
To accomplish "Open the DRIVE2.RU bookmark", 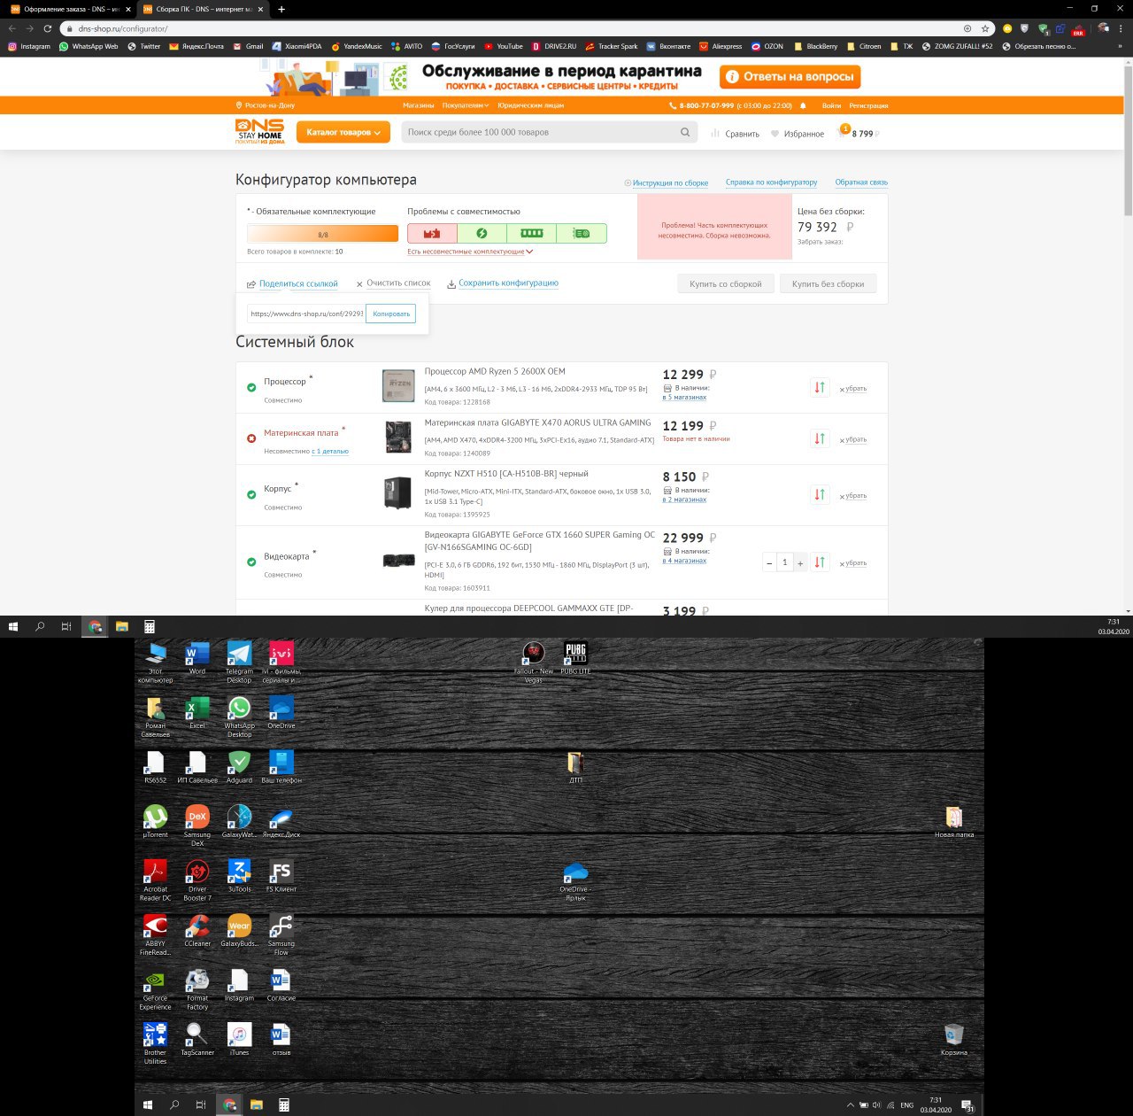I will pos(554,46).
